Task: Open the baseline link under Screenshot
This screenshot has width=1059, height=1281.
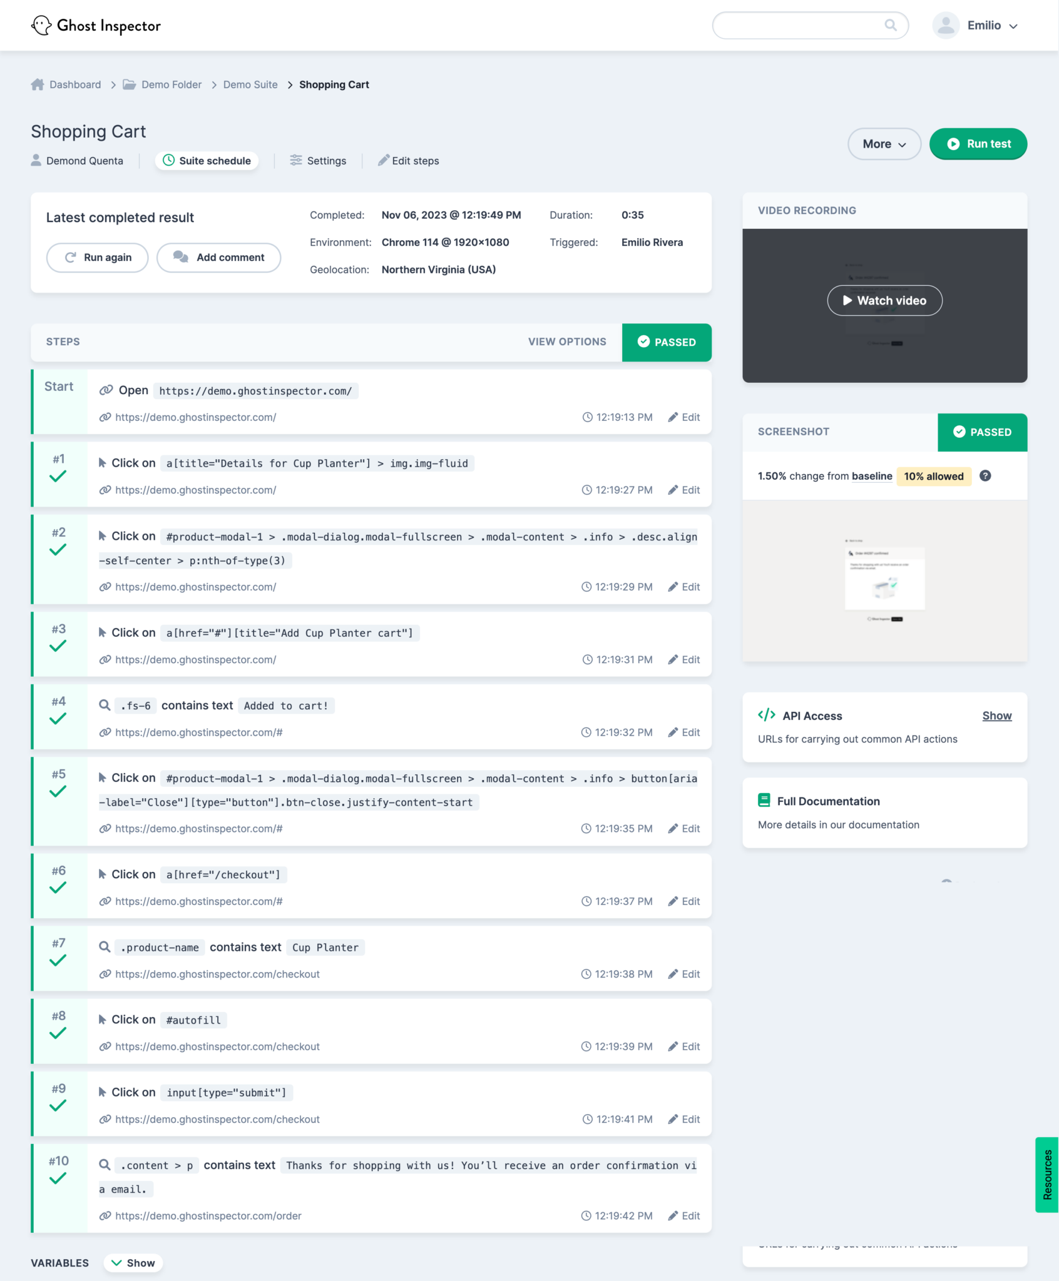Action: 871,476
